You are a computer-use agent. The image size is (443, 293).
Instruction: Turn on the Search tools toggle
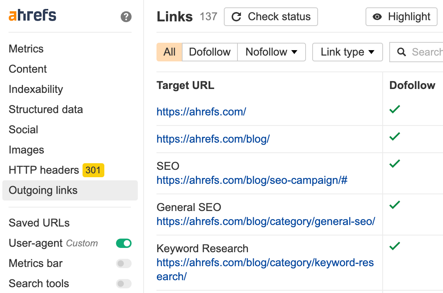tap(124, 284)
